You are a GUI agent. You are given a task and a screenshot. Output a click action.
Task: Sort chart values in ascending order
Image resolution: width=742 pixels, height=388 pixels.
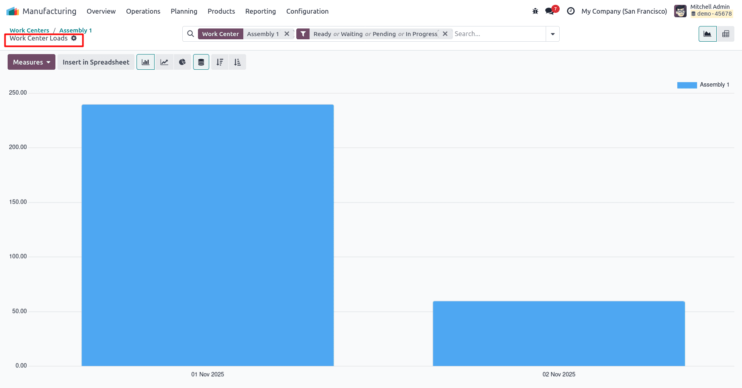tap(237, 62)
